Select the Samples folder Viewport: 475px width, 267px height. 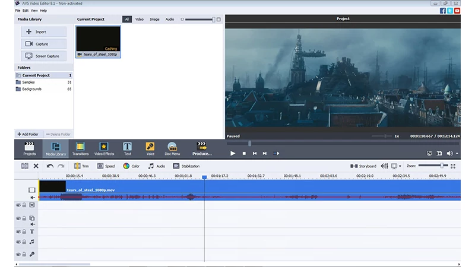43,82
